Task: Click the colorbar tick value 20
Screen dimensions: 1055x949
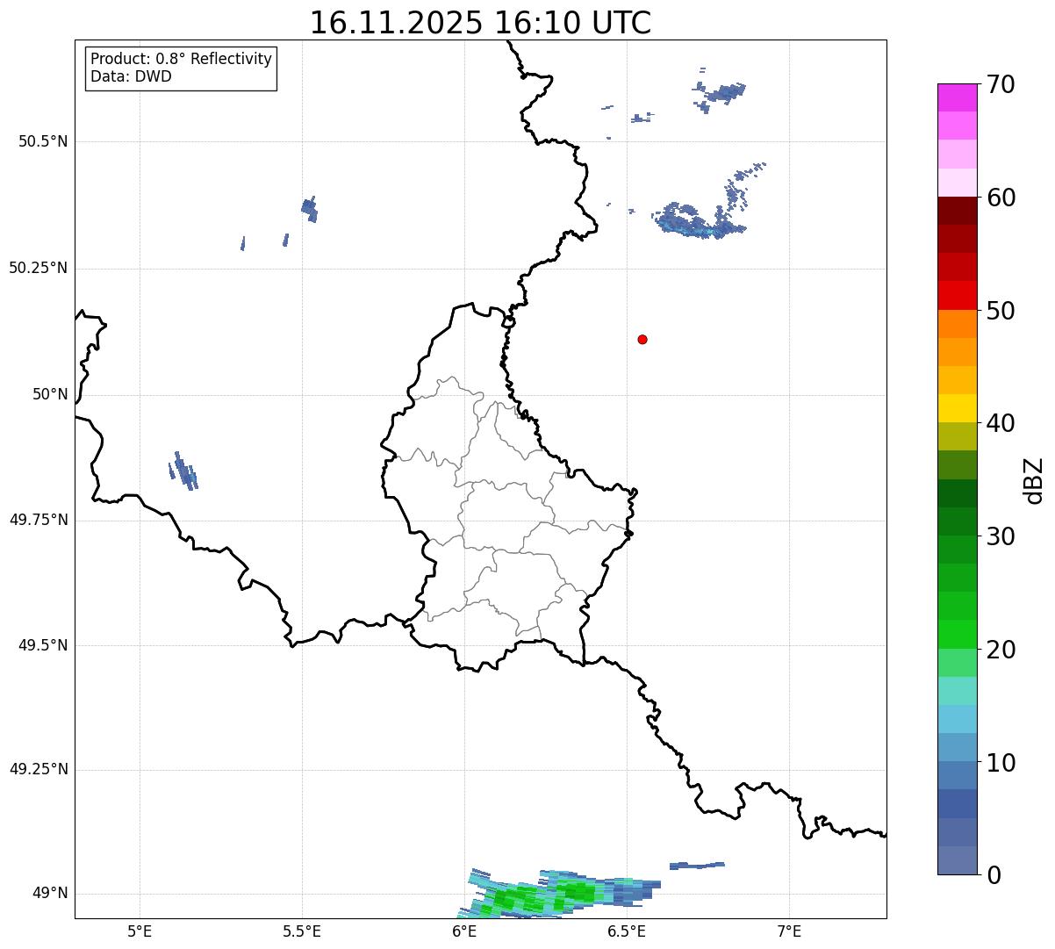Action: (1001, 650)
